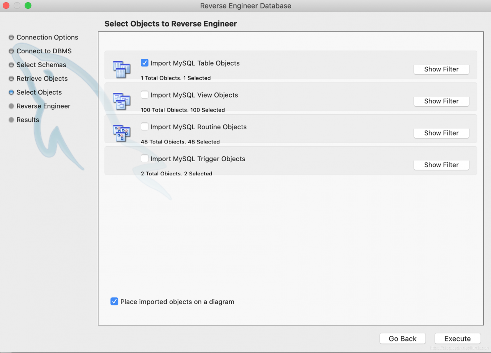Toggle Place imported objects on a diagram
The width and height of the screenshot is (491, 353).
pyautogui.click(x=114, y=301)
